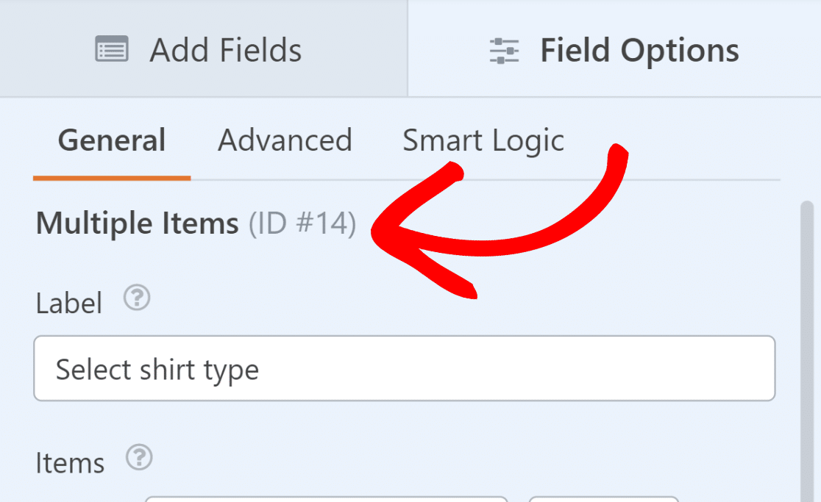The width and height of the screenshot is (821, 502).
Task: Click the vertical scrollbar of the options panel
Action: [x=807, y=351]
